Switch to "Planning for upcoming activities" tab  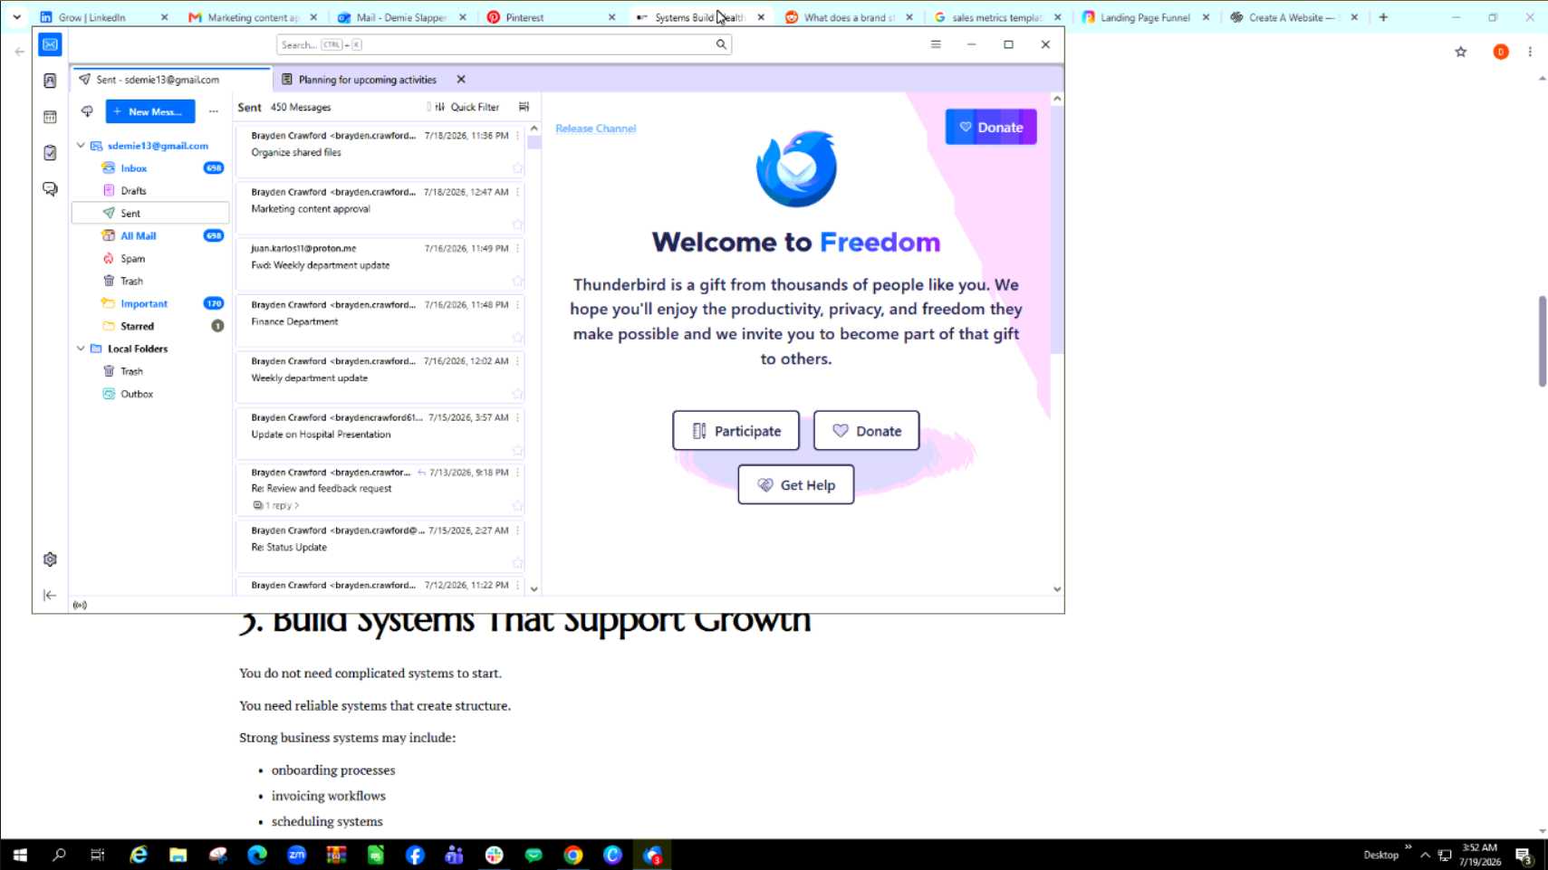[368, 80]
